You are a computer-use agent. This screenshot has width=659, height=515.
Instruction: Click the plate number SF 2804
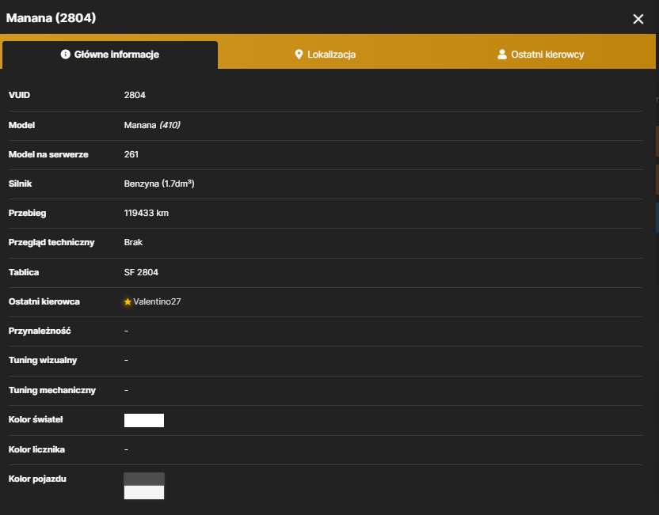tap(141, 272)
